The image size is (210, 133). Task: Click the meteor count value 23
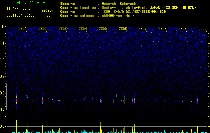pos(48,15)
